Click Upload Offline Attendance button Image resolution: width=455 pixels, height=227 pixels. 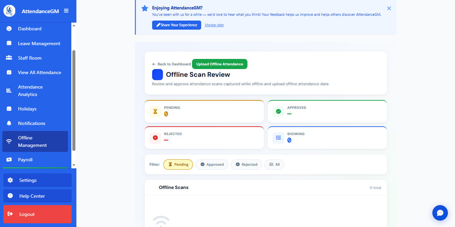pos(220,64)
